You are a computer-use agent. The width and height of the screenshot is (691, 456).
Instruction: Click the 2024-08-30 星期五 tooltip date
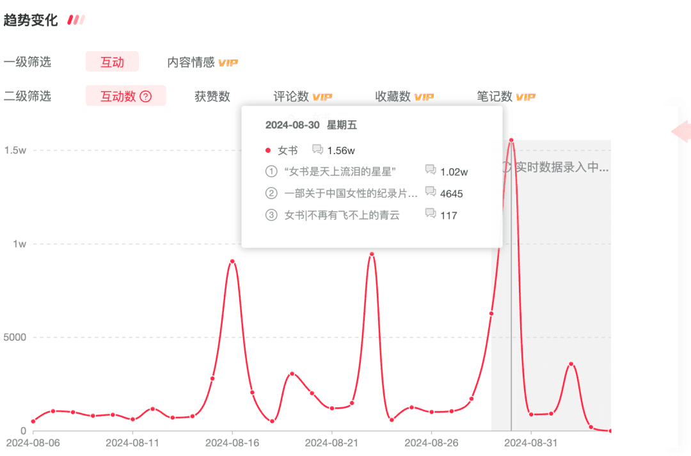click(x=311, y=125)
